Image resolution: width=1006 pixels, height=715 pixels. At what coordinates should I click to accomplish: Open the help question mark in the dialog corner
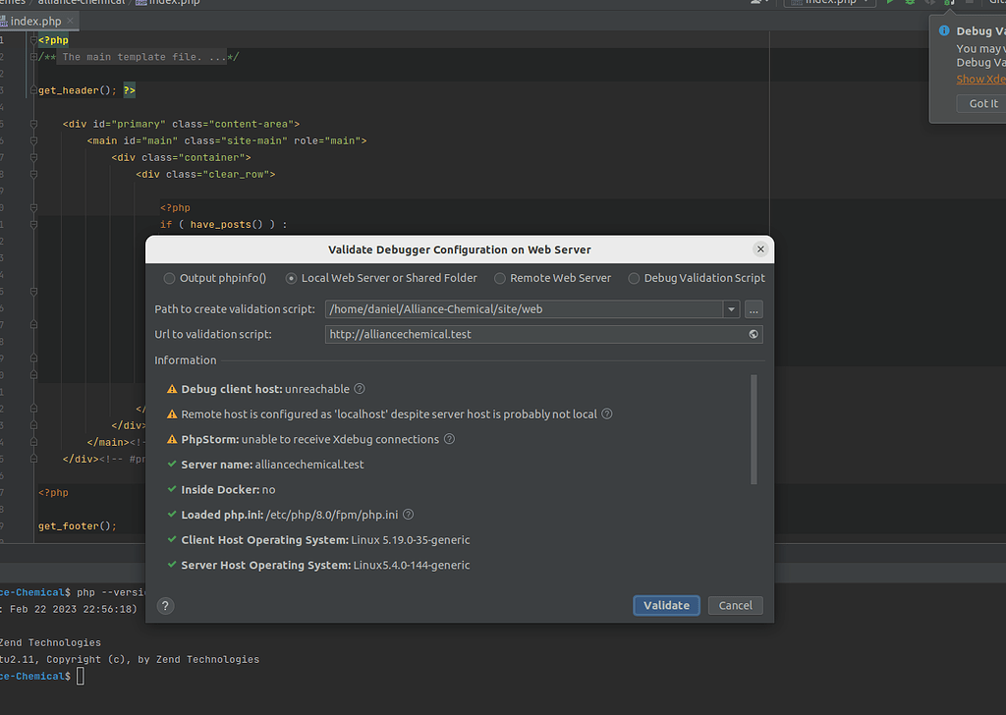tap(164, 606)
